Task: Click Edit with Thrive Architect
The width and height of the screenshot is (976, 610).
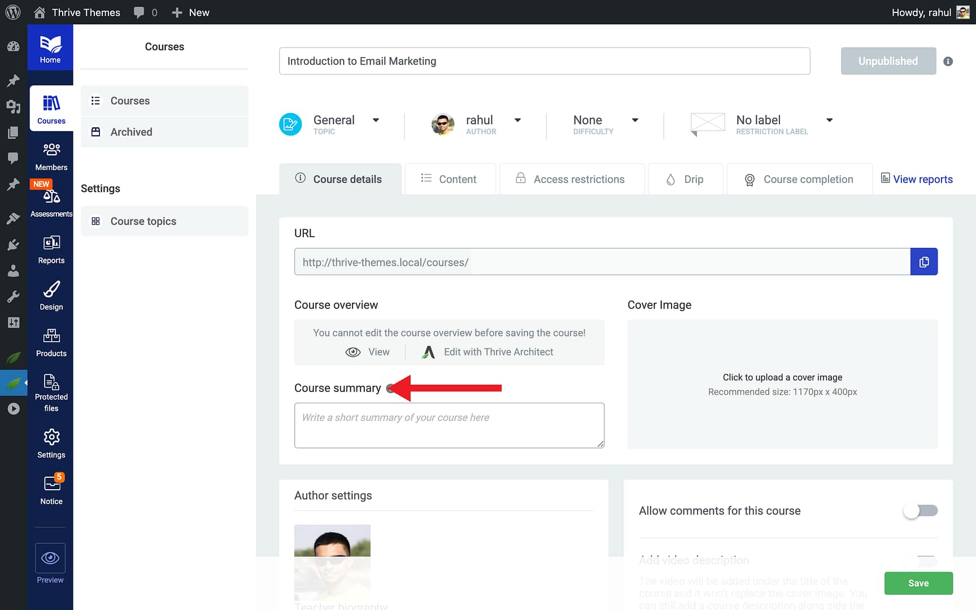Action: 499,351
